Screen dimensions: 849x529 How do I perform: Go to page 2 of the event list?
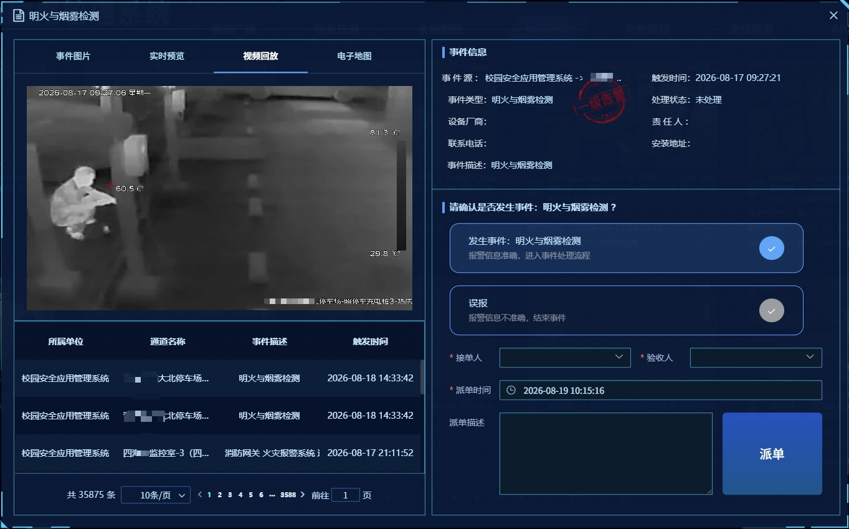pos(219,495)
